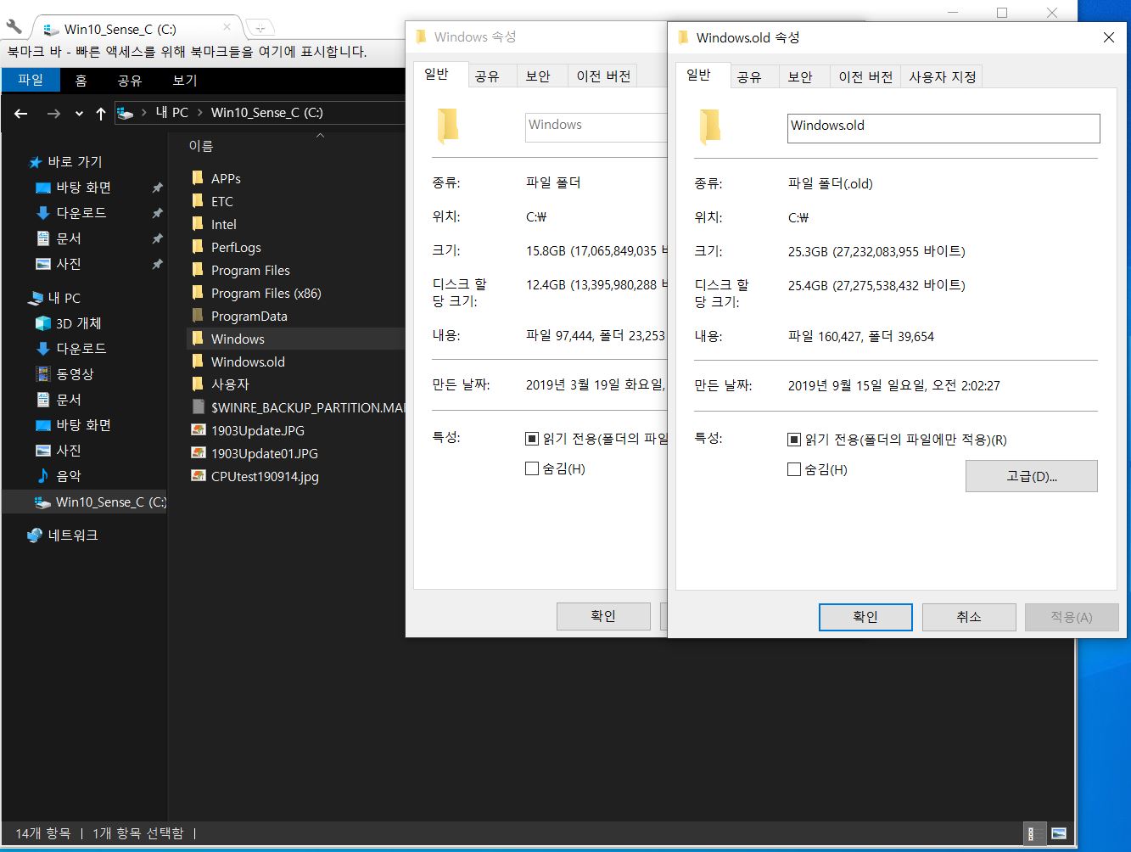Open the 공유 ribbon tab in Explorer

click(130, 80)
